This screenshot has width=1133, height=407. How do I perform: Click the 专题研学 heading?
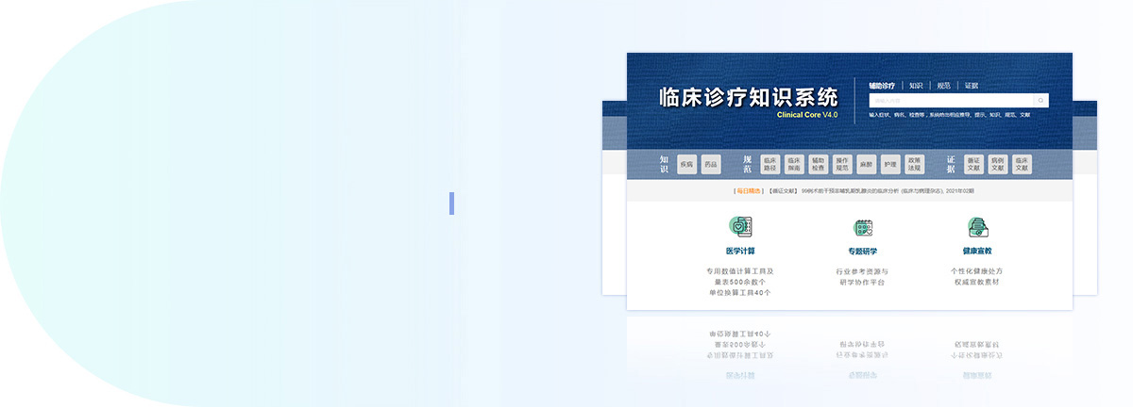862,252
